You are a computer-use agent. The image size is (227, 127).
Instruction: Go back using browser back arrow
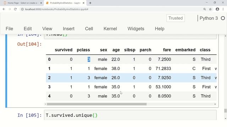pos(4,9)
